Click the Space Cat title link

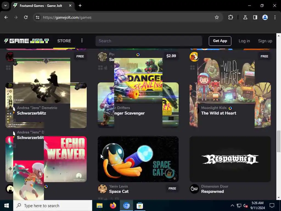(x=119, y=191)
